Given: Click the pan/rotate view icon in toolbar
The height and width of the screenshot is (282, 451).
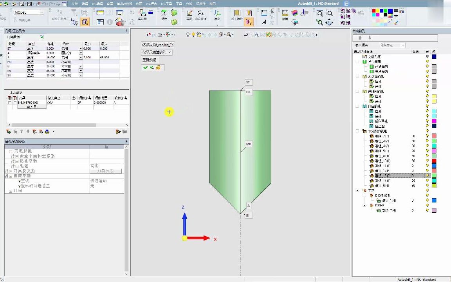Looking at the screenshot, I should [x=329, y=22].
